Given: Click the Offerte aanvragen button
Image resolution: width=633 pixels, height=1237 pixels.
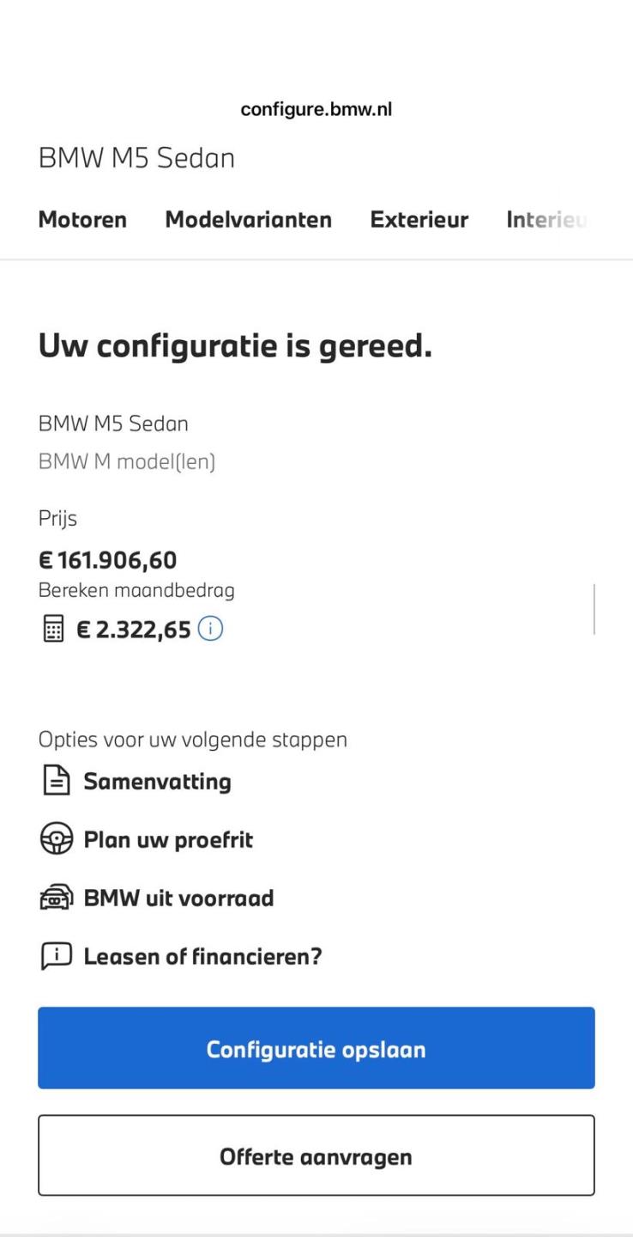Looking at the screenshot, I should point(316,1156).
